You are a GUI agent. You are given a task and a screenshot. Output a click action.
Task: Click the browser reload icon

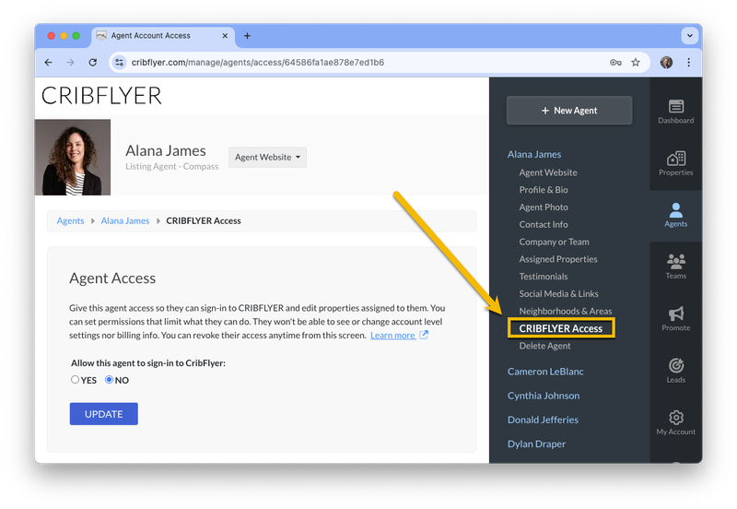click(93, 62)
